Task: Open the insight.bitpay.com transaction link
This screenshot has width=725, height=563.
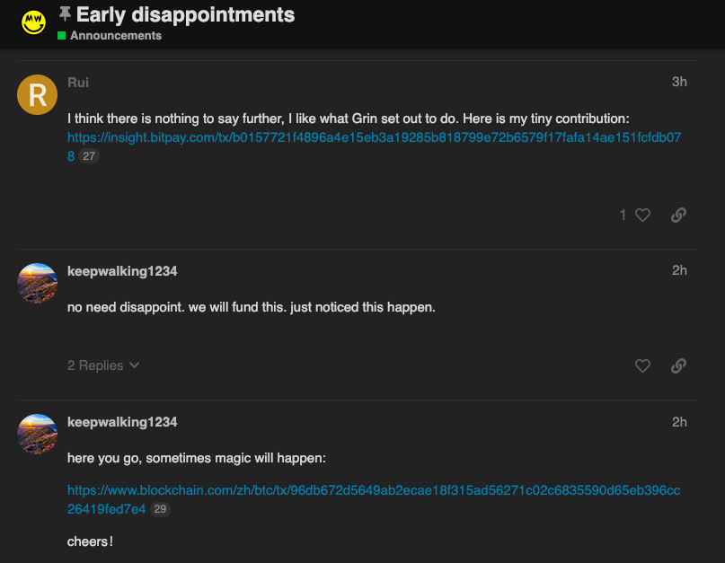Action: tap(374, 137)
